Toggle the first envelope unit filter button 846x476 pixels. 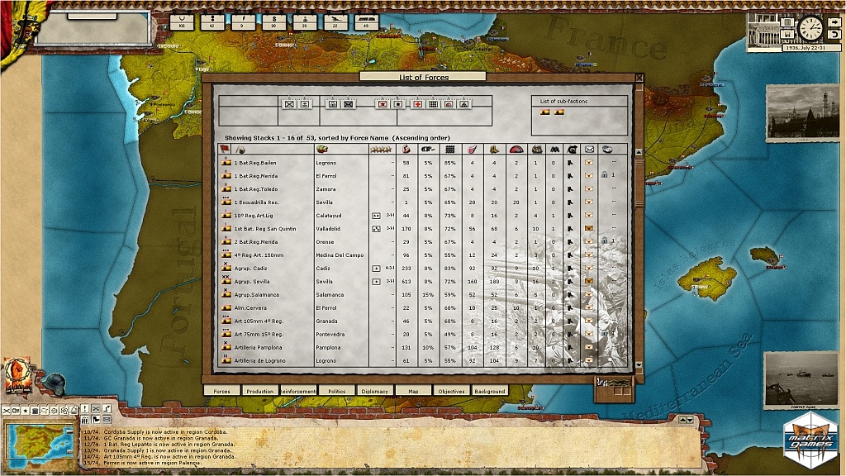tap(289, 104)
